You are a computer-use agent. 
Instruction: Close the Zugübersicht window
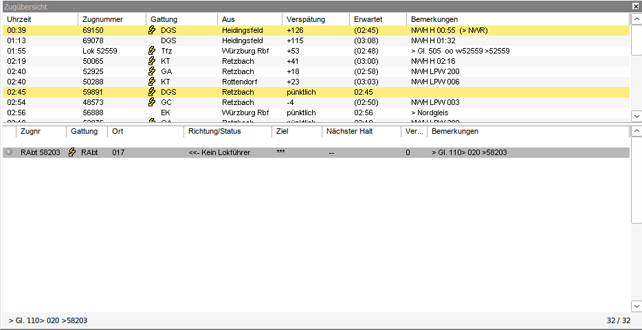pos(636,6)
